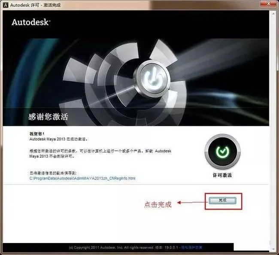Click 'Autodesk Maya 2013 已成功激活' text
The height and width of the screenshot is (255, 279).
tap(58, 139)
